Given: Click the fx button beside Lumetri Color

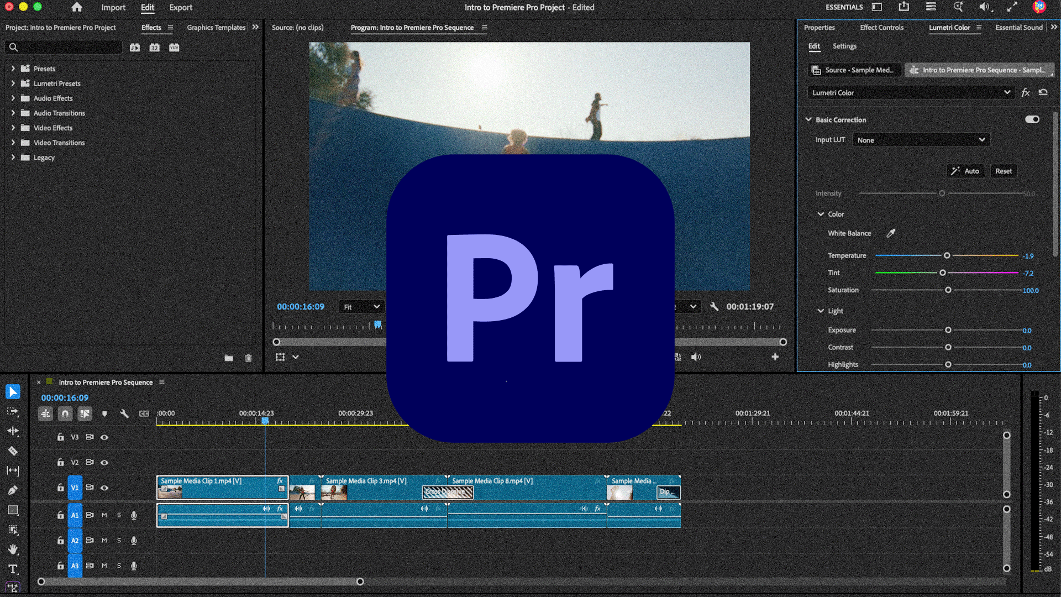Looking at the screenshot, I should click(x=1026, y=92).
